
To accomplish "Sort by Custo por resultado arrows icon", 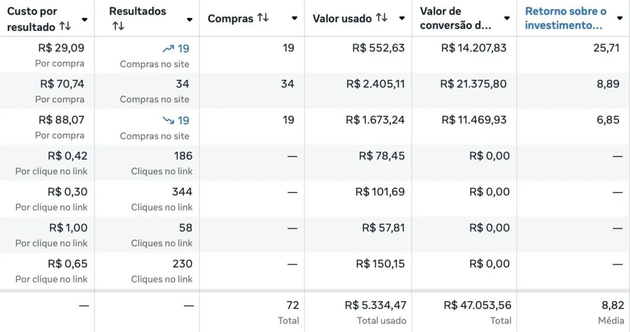I will pos(66,26).
